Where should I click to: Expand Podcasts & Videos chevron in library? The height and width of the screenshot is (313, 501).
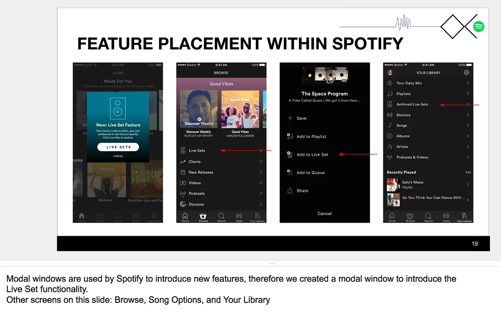[468, 157]
